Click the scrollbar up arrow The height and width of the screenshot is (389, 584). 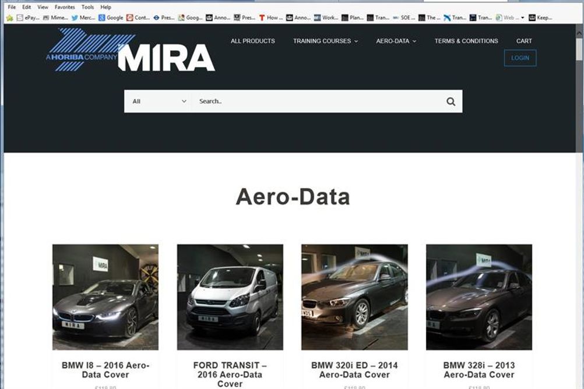coord(579,33)
